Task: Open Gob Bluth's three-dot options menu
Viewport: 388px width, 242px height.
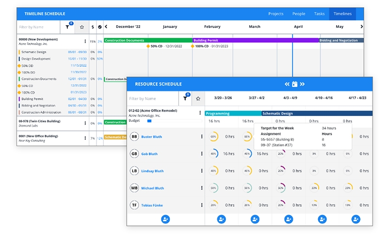Action: pos(202,154)
